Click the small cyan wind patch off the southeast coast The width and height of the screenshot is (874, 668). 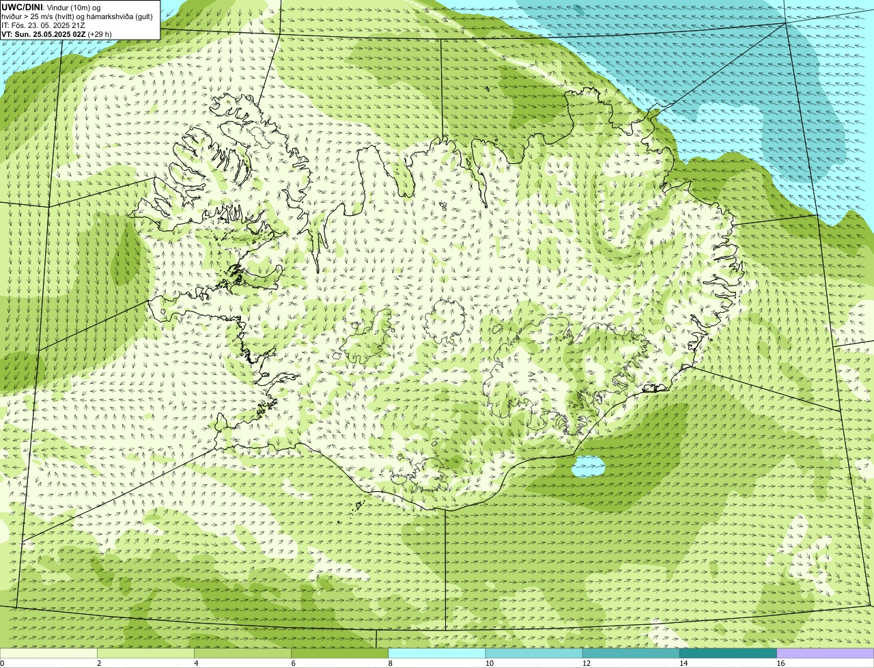pos(588,467)
